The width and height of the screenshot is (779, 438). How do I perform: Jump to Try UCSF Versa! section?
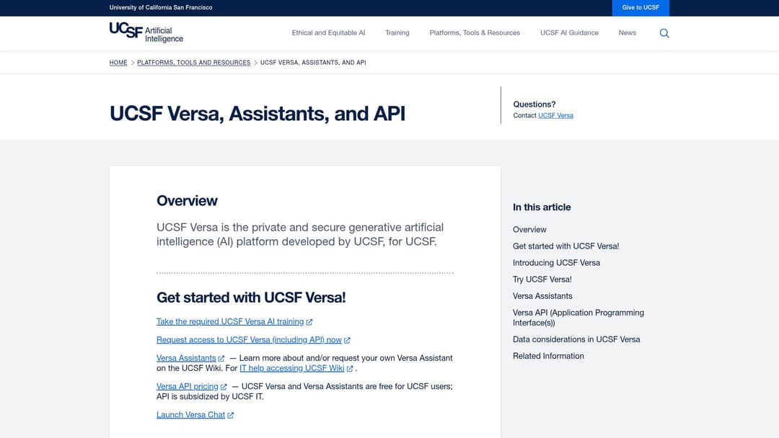click(x=542, y=280)
